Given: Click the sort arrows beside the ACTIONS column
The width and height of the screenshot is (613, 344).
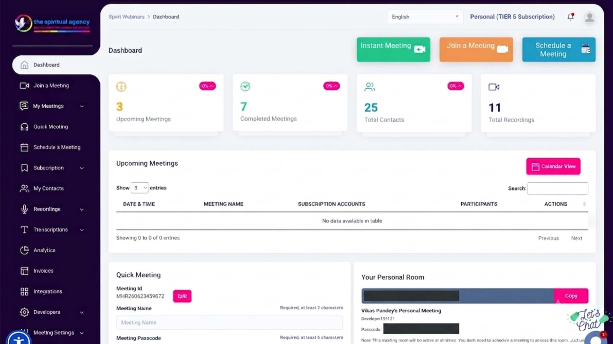Looking at the screenshot, I should [x=584, y=204].
